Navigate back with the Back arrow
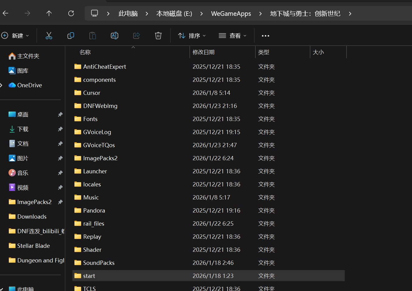412x291 pixels. (5, 13)
